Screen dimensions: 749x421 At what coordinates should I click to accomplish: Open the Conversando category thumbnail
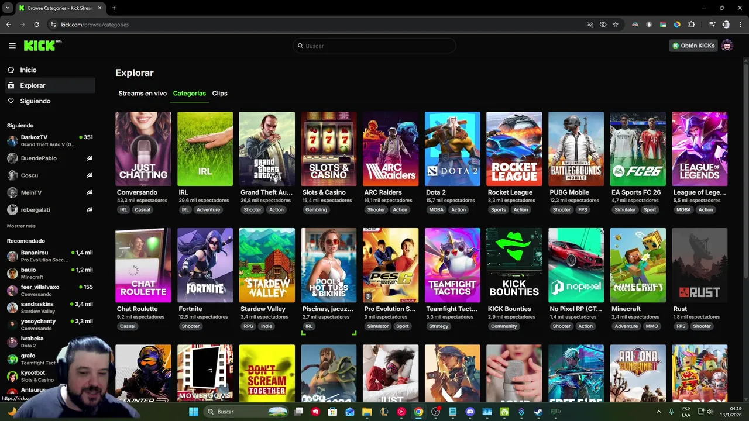point(143,149)
